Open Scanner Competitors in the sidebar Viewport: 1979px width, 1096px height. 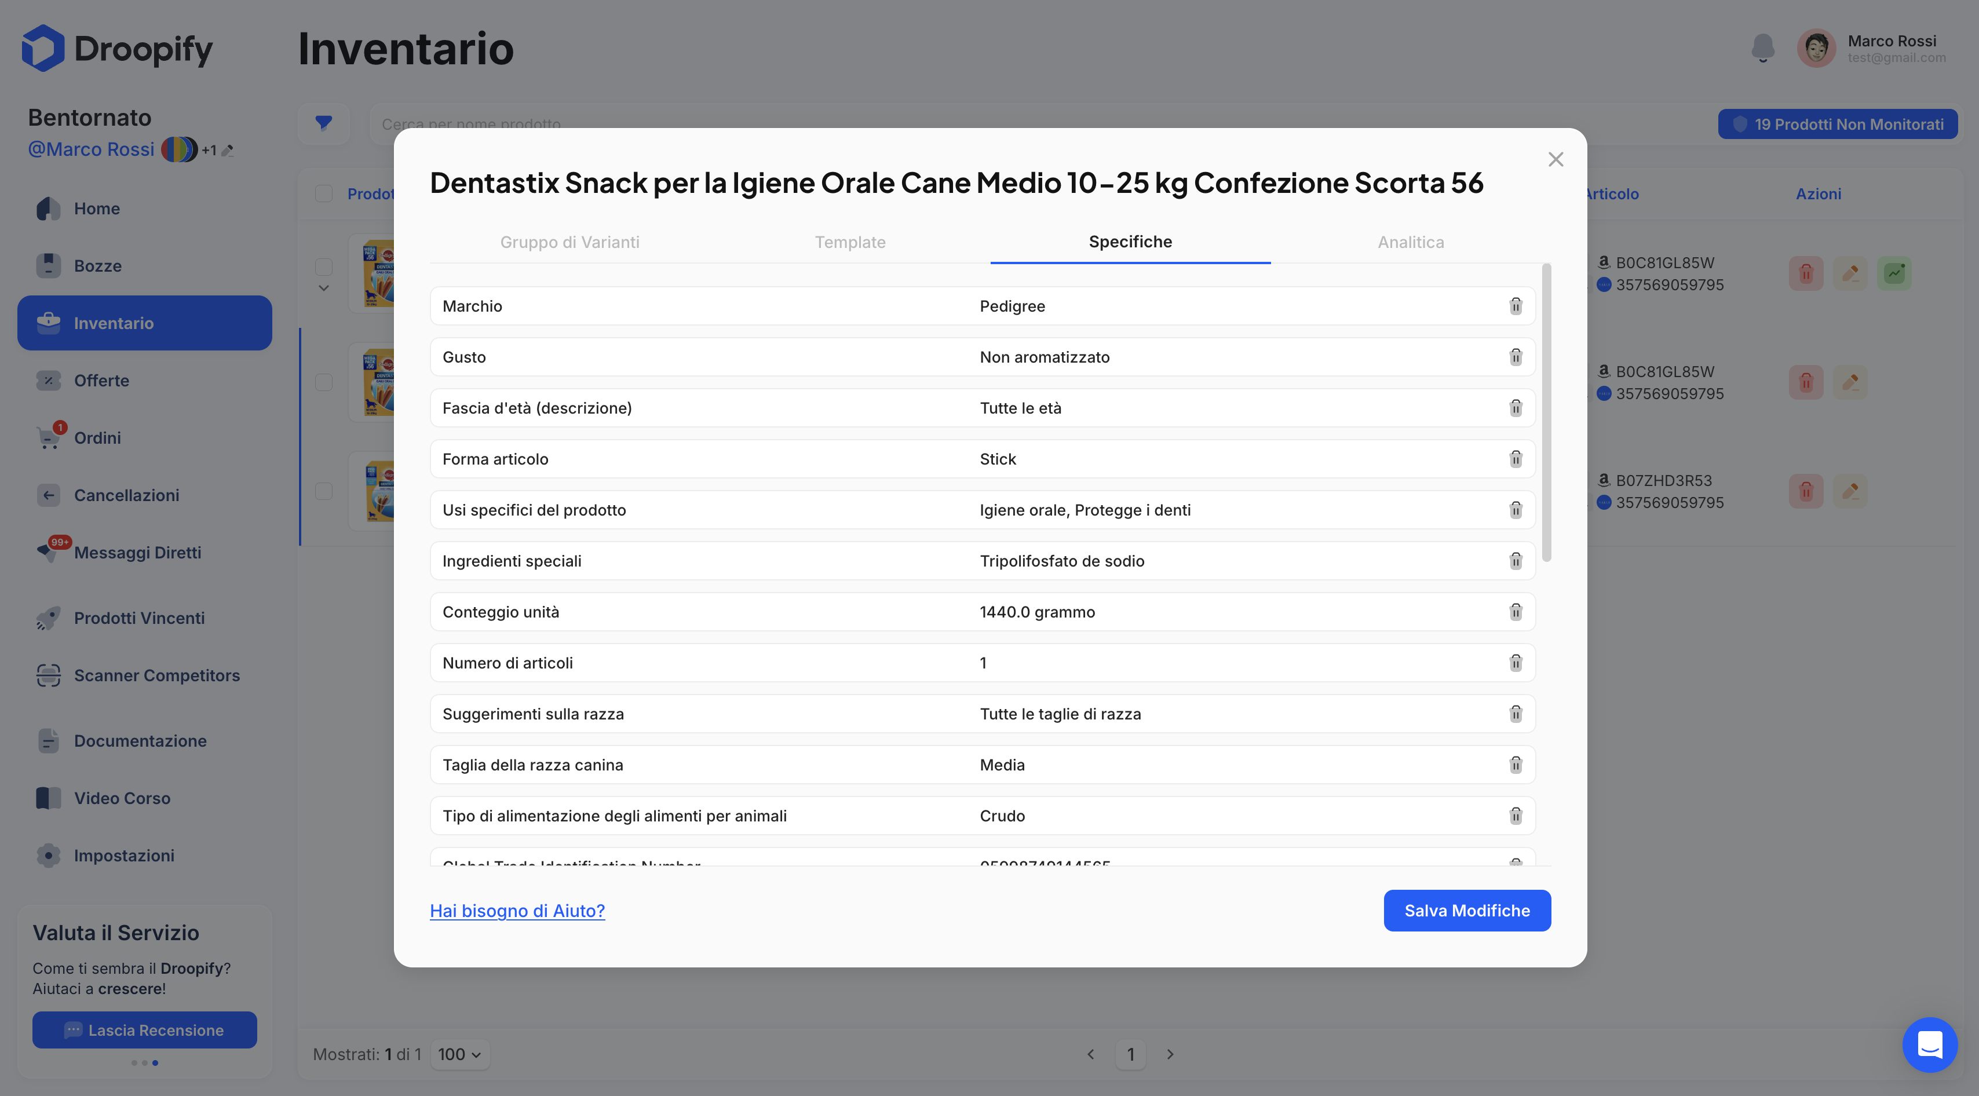144,675
